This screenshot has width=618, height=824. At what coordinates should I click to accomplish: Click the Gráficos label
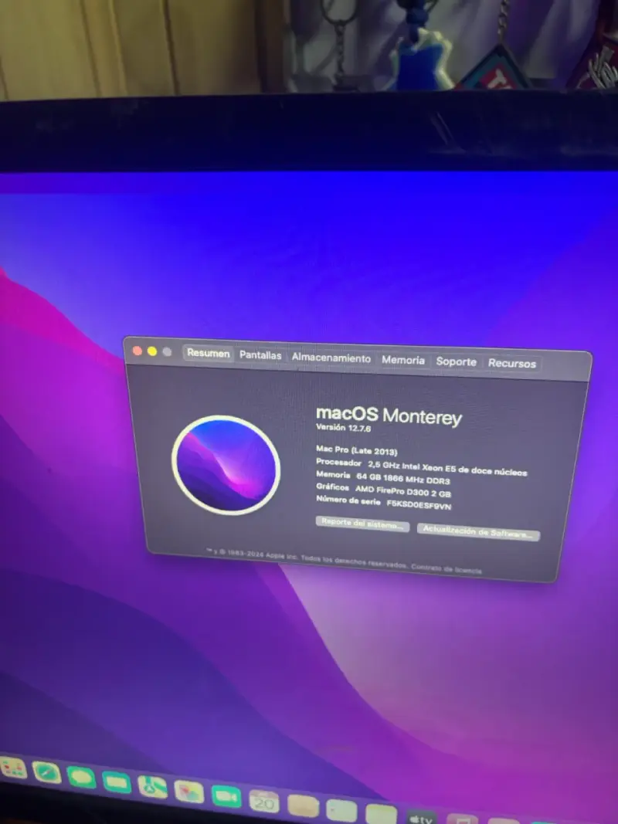click(332, 487)
